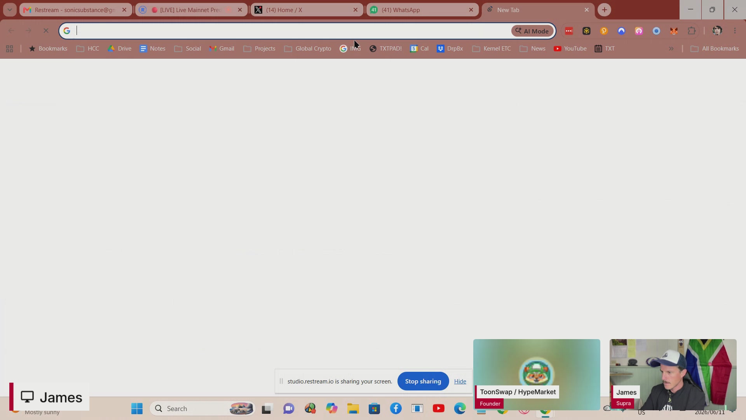Switch to the Restream Gmail tab

point(76,10)
